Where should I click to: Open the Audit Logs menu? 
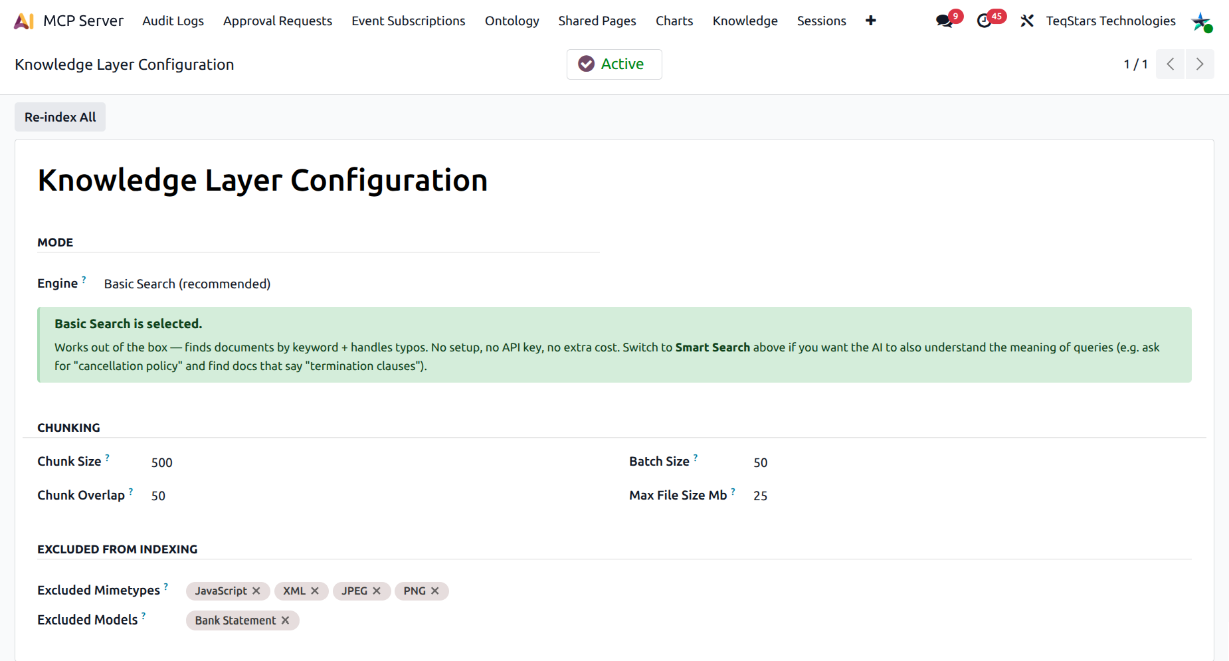(173, 21)
